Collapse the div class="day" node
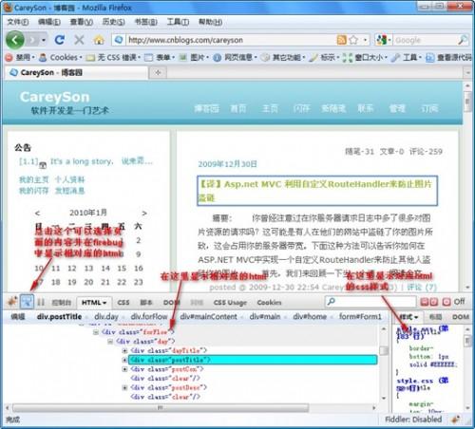This screenshot has height=429, width=475. click(x=110, y=342)
